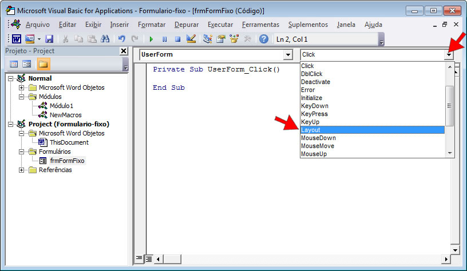Run the macro with the green play icon
This screenshot has width=467, height=271.
point(151,39)
